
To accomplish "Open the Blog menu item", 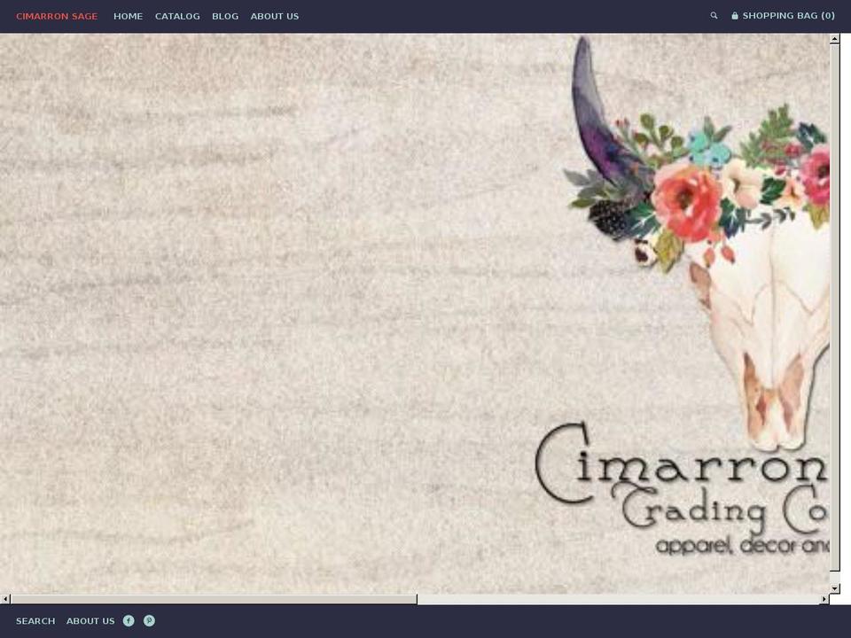I will tap(225, 16).
